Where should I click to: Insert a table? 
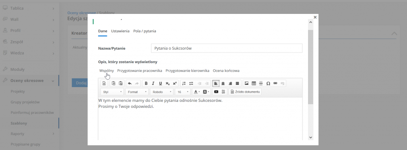point(254,84)
